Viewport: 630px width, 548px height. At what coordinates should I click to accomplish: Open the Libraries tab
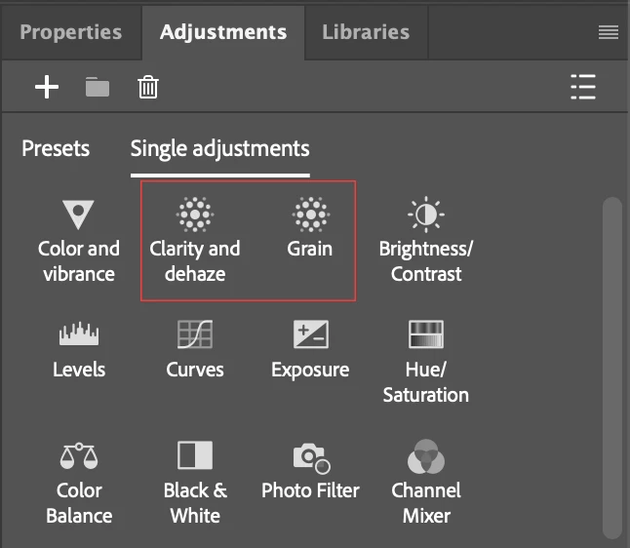tap(366, 32)
